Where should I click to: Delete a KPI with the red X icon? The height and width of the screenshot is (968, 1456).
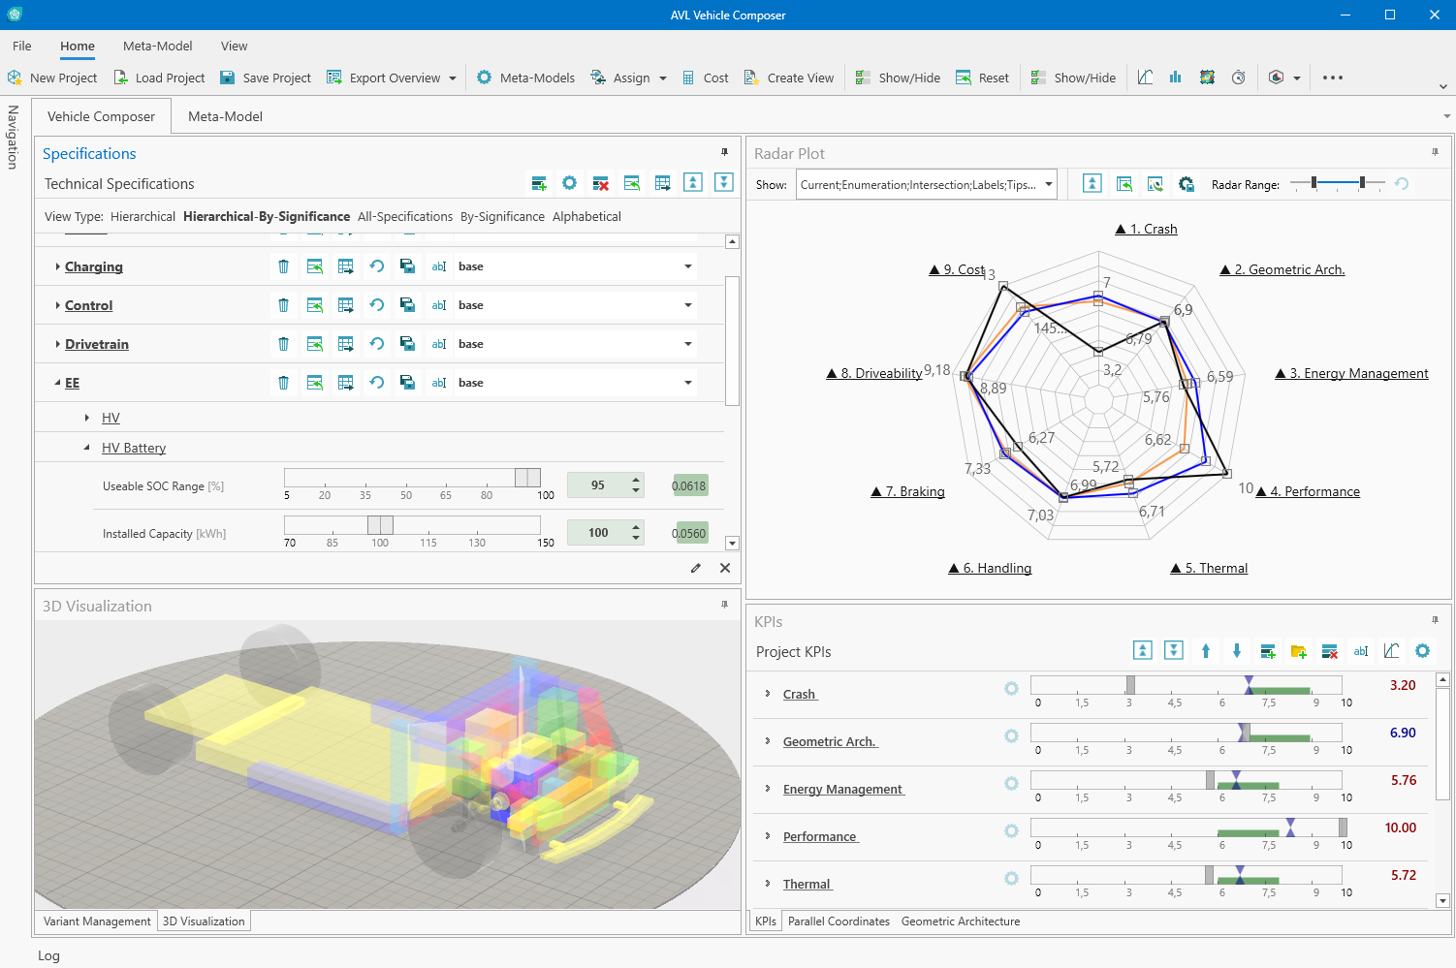point(1330,651)
